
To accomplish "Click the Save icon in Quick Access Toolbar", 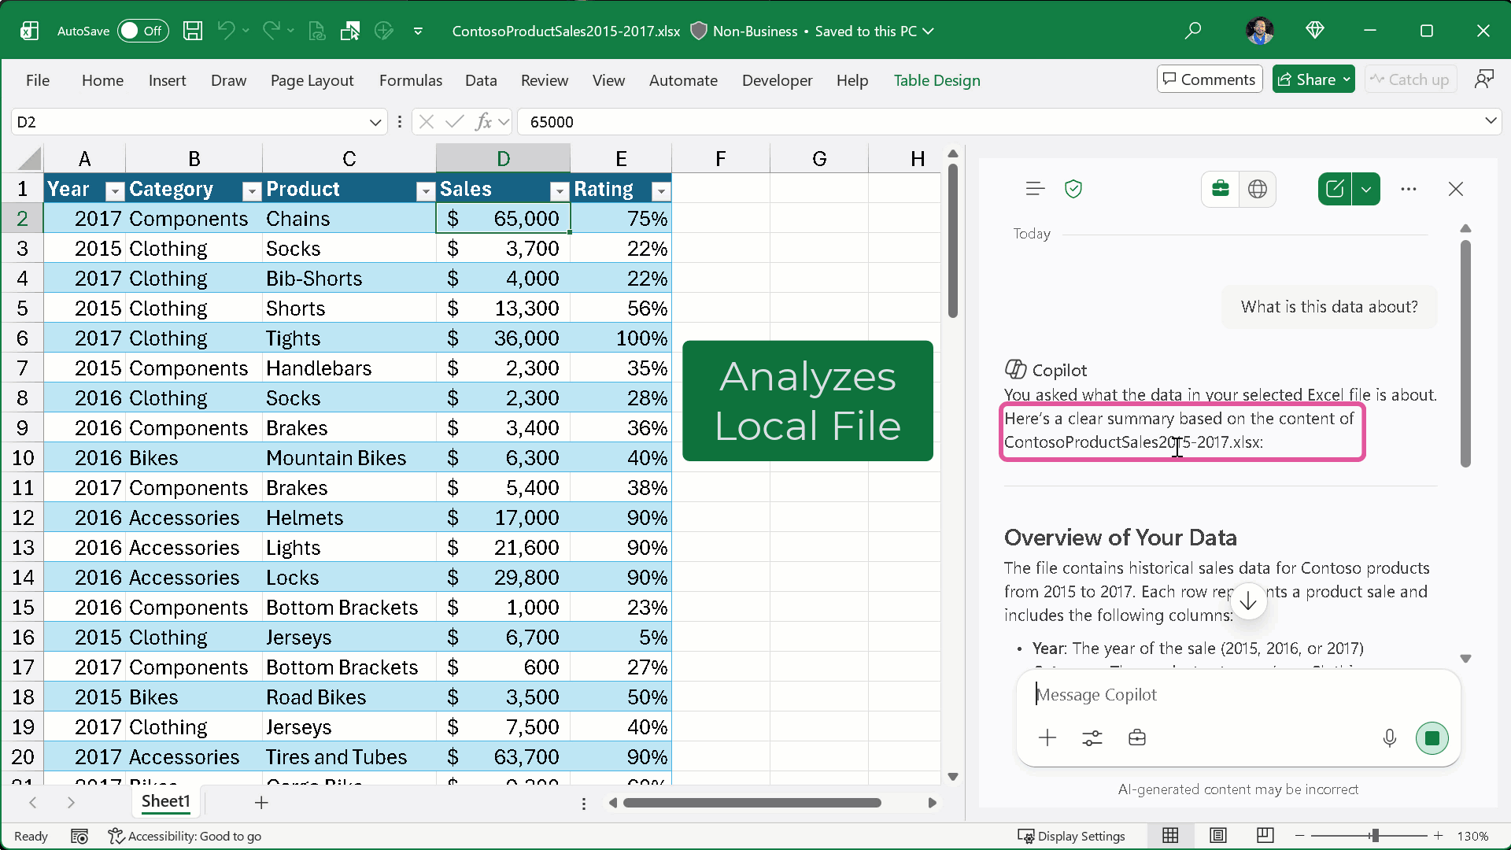I will (192, 31).
